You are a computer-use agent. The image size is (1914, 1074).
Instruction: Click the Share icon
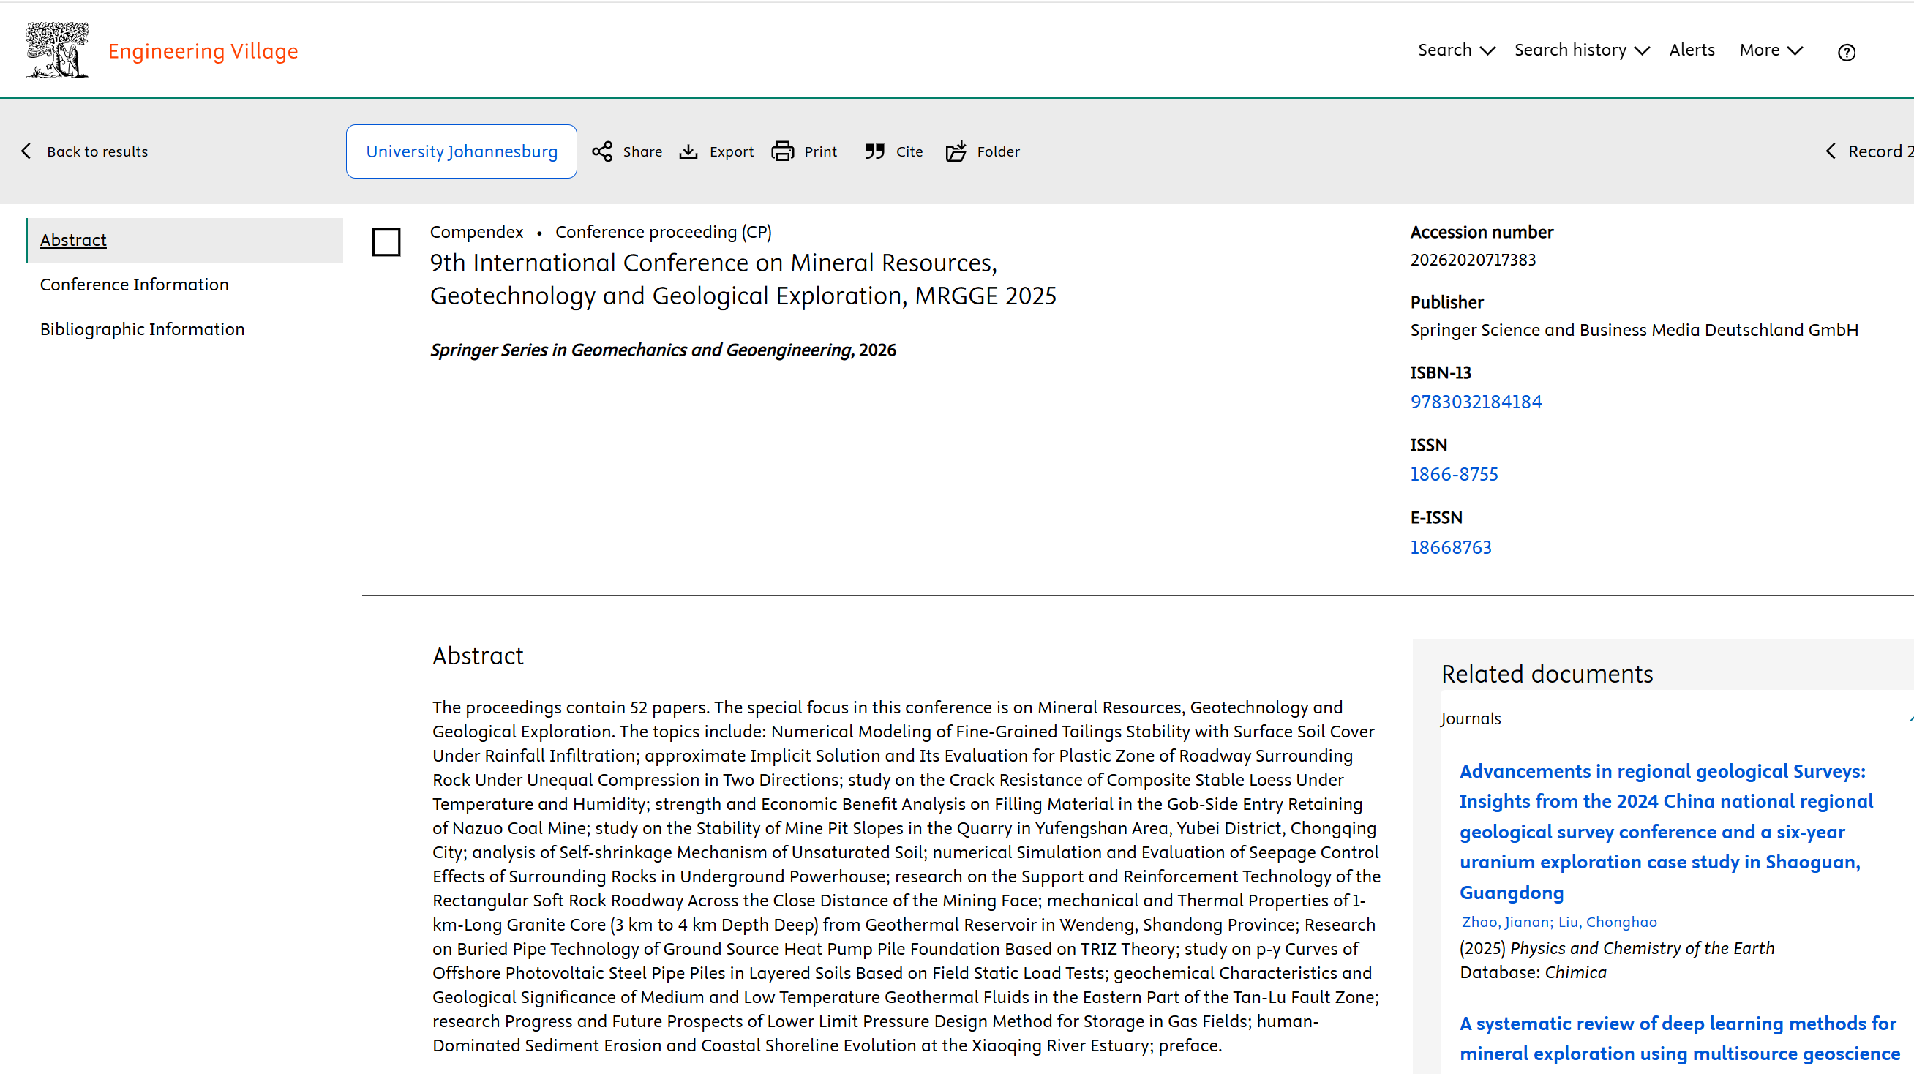[602, 151]
